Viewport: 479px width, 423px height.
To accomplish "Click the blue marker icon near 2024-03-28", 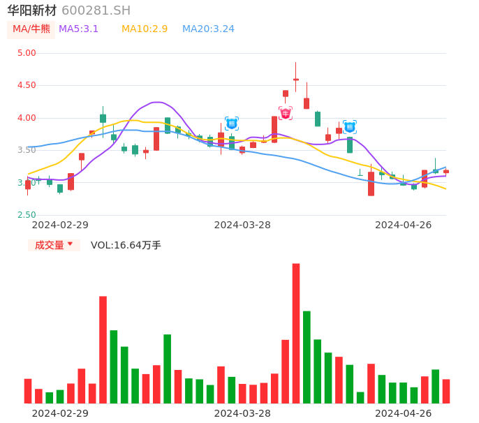I will (x=232, y=124).
